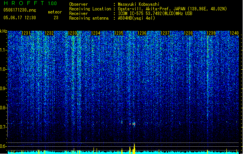Click the Observer field label
The image size is (243, 154).
(78, 4)
